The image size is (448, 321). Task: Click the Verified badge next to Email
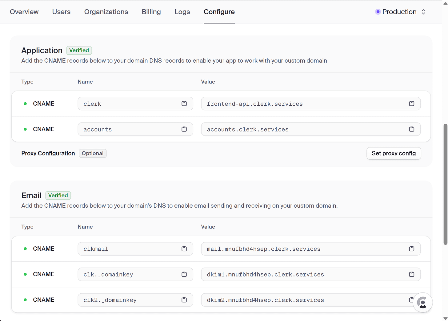point(58,195)
